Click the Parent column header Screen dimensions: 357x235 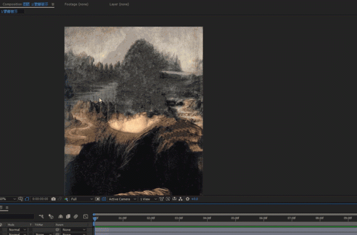59,225
